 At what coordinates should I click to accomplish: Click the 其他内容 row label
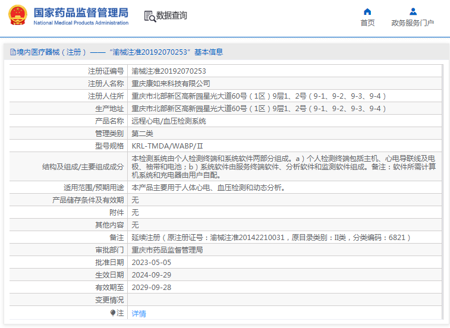109,225
